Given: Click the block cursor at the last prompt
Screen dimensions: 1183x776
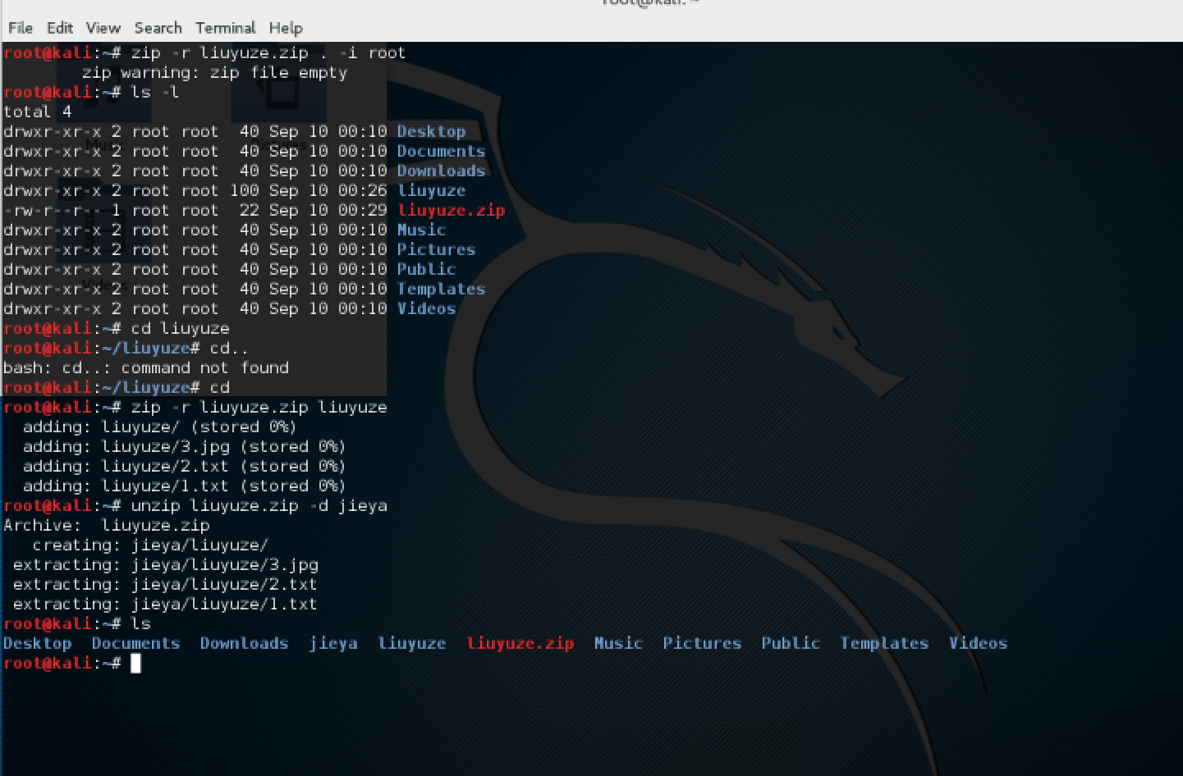Looking at the screenshot, I should [x=136, y=664].
